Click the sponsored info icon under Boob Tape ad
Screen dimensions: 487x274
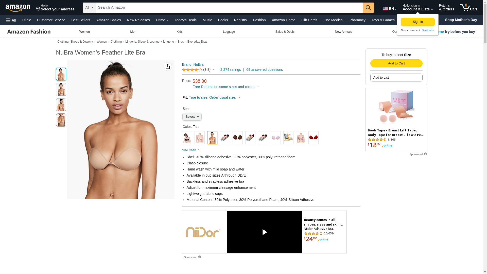point(425,154)
